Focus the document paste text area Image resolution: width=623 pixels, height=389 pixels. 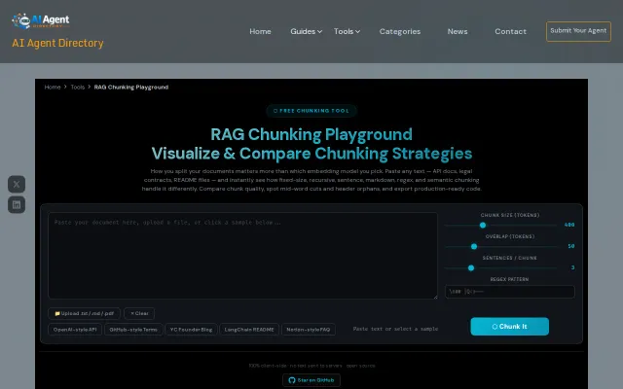pyautogui.click(x=242, y=256)
